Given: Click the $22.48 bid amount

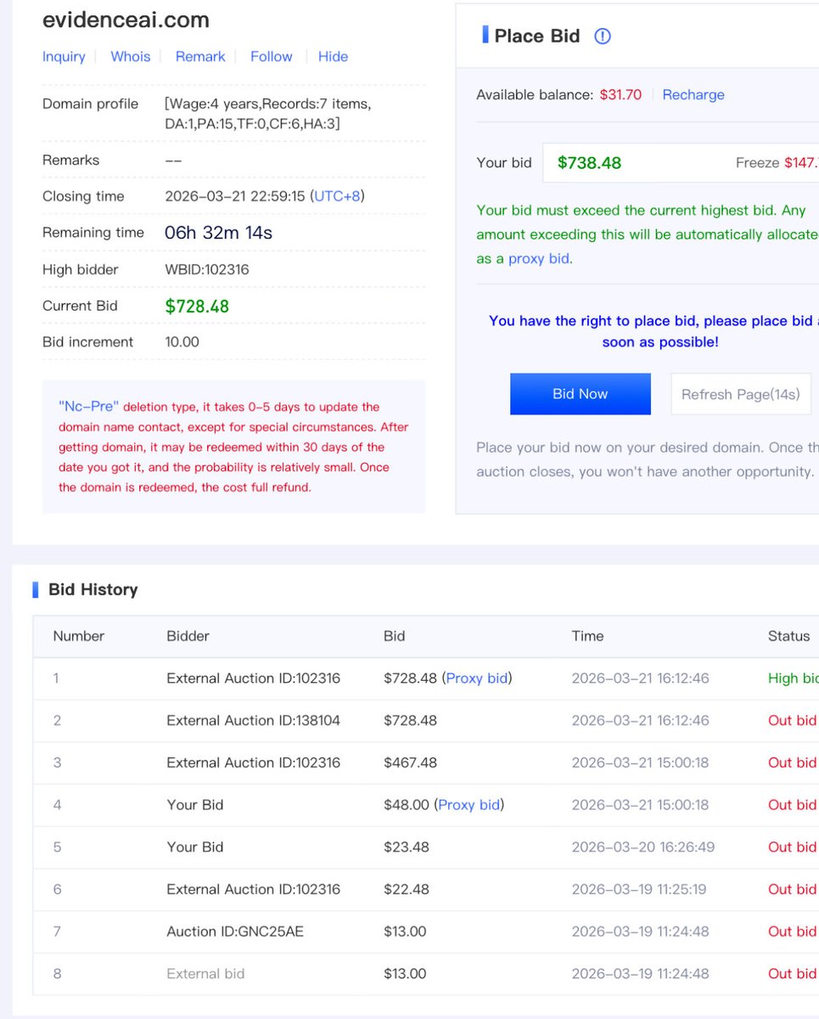Looking at the screenshot, I should (x=406, y=889).
